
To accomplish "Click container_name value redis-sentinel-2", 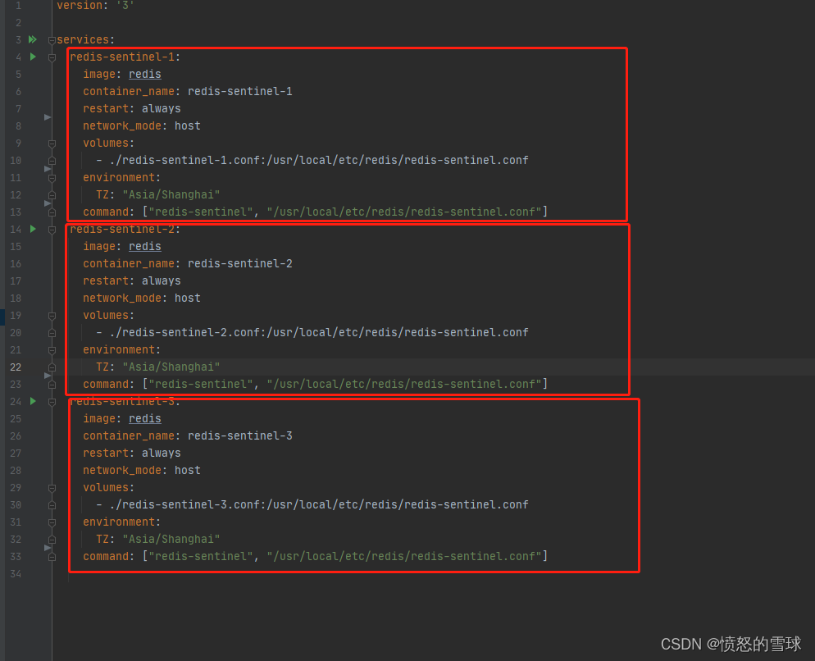I will point(240,263).
